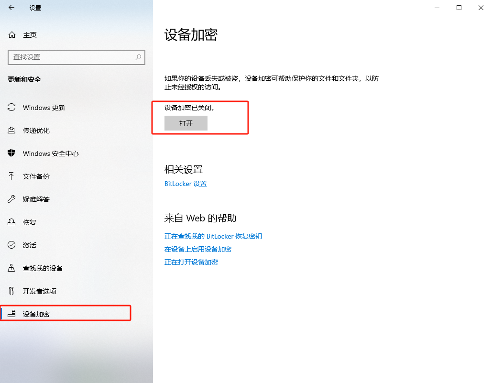The image size is (492, 383).
Task: Click the 设备加密 page heading
Action: tap(191, 34)
